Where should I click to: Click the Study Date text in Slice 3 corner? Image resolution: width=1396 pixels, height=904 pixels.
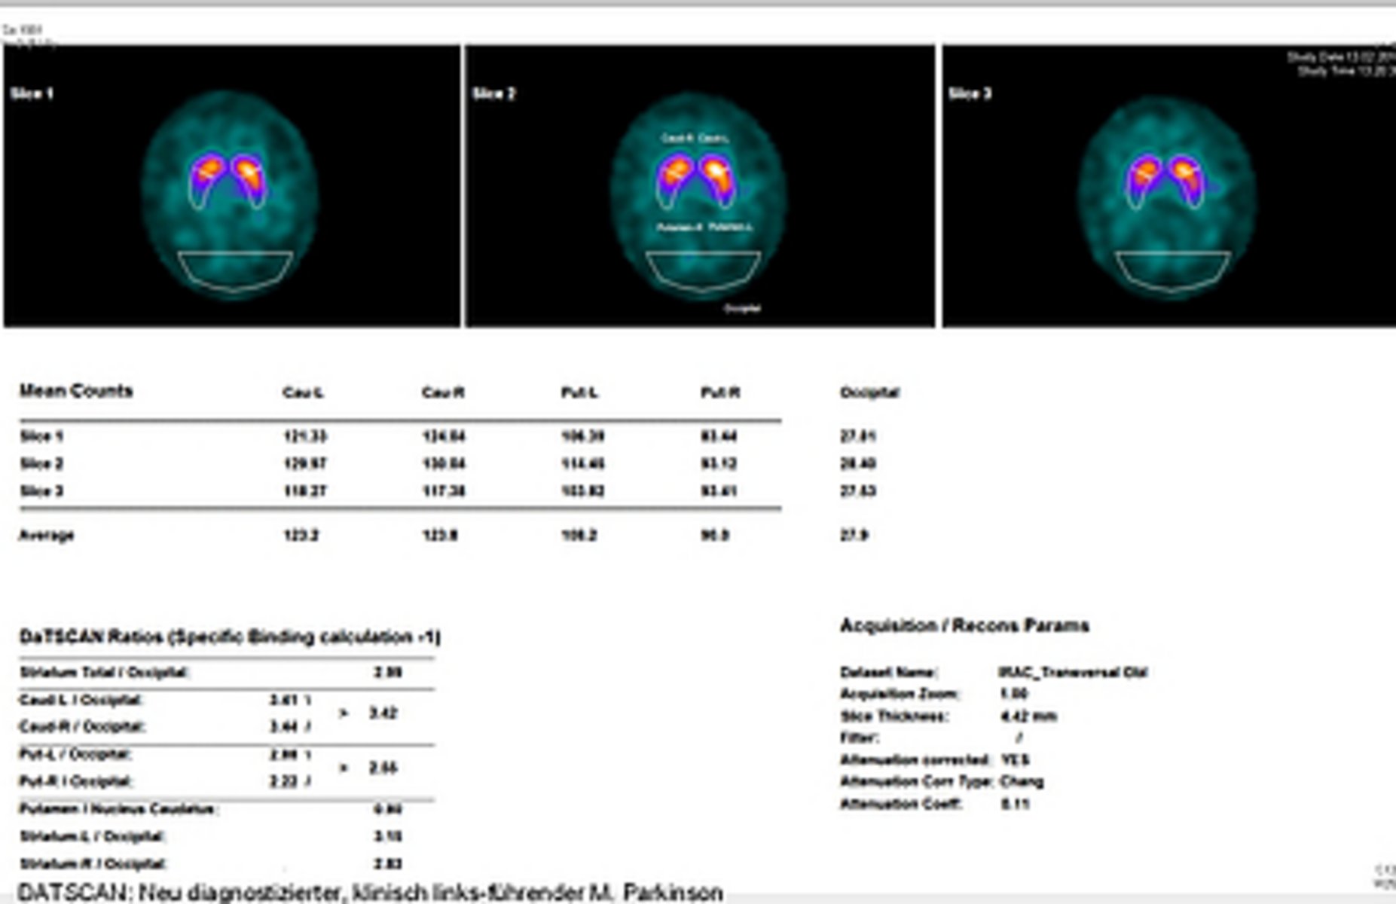point(1340,57)
